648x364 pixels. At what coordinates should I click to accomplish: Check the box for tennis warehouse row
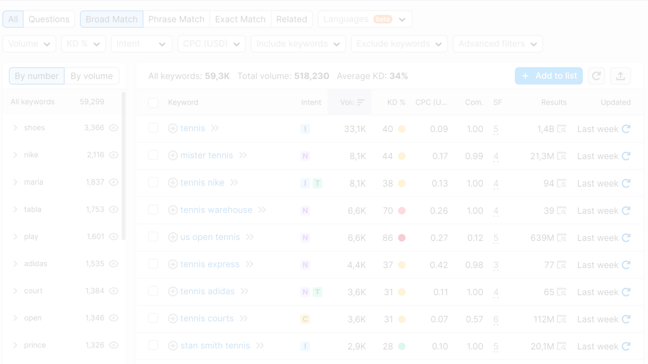[153, 210]
